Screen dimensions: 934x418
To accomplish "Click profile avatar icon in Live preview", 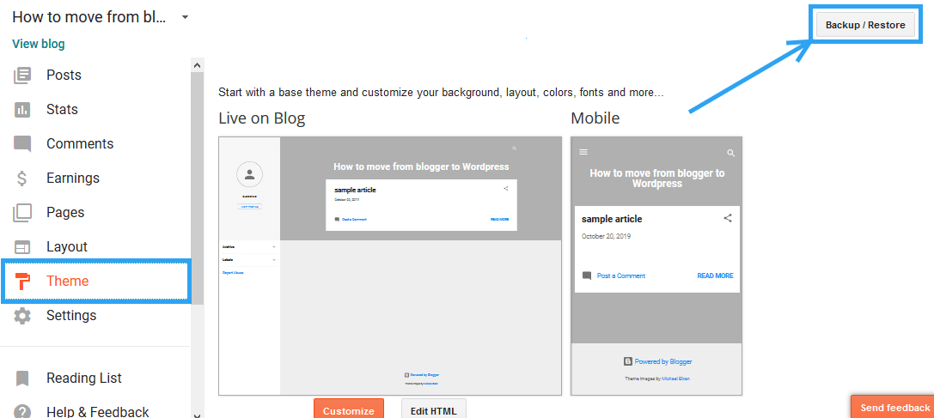I will [249, 174].
